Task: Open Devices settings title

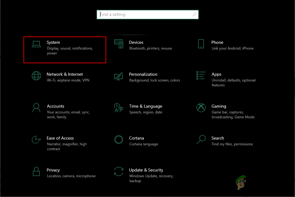Action: 136,42
